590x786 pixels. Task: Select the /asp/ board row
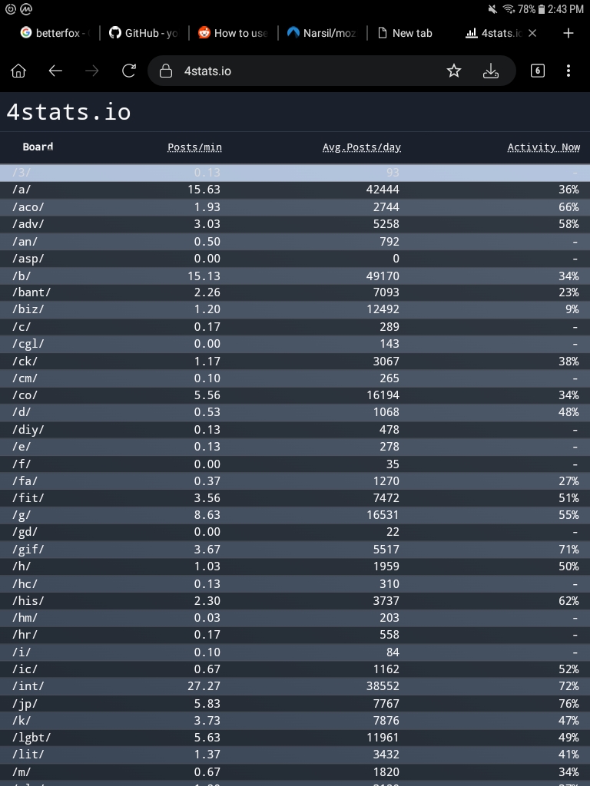[295, 259]
